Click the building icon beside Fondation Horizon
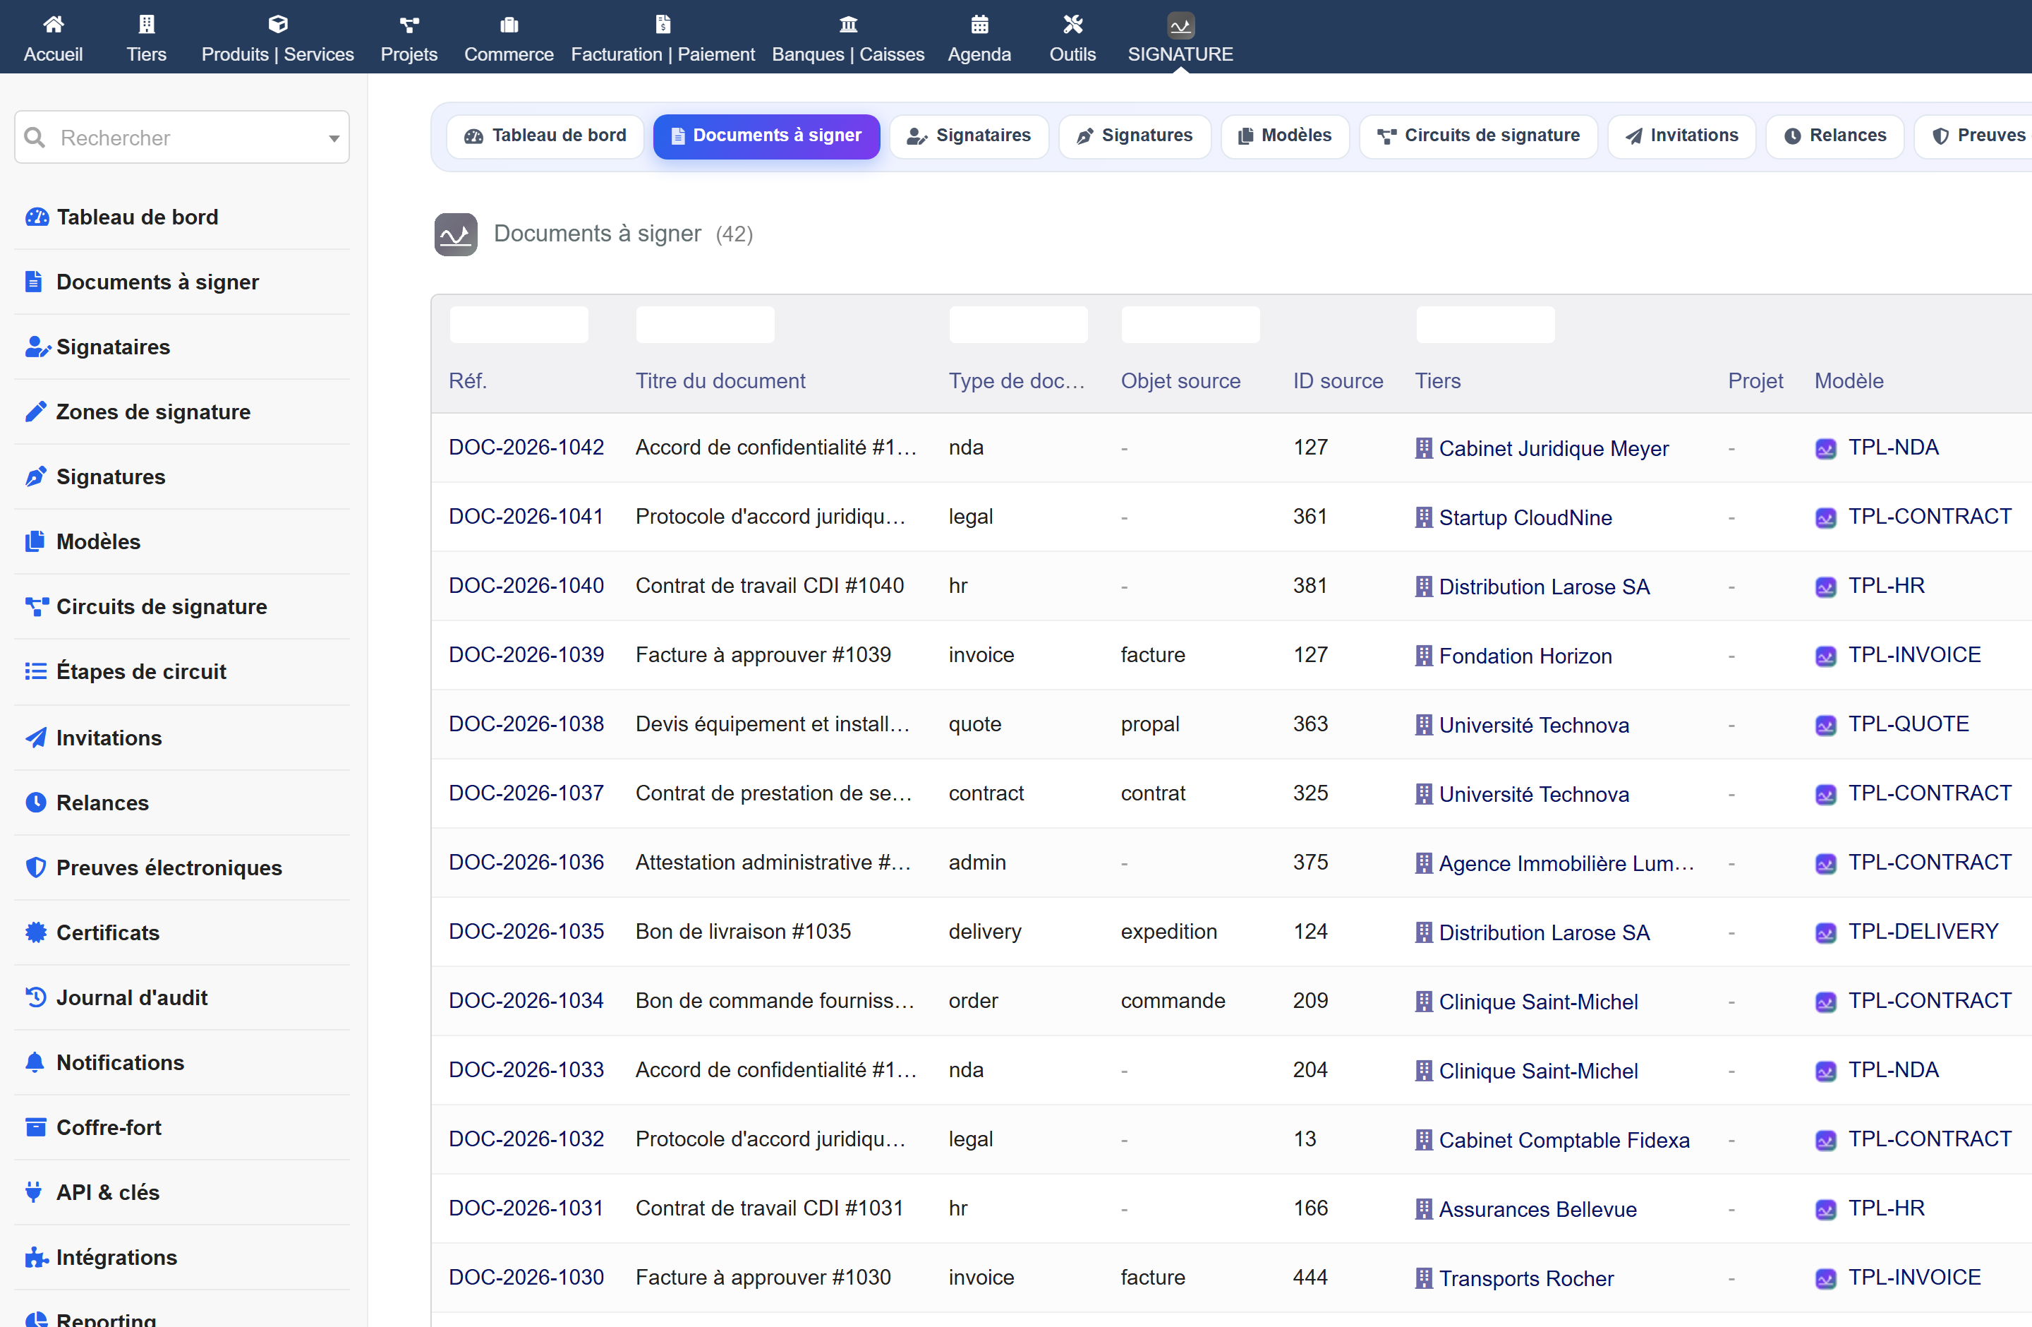Viewport: 2032px width, 1327px height. tap(1423, 656)
